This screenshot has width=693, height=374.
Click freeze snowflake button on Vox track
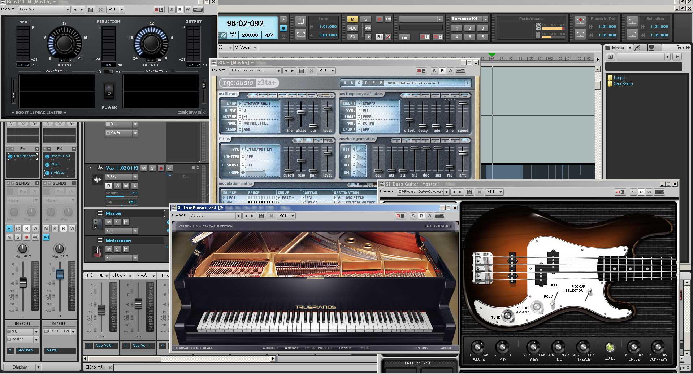click(x=126, y=186)
